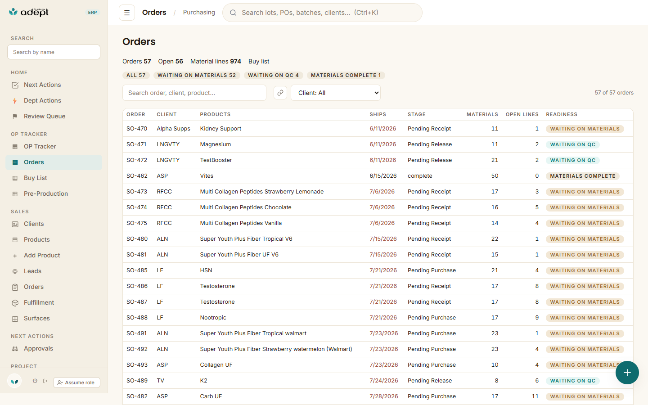Open Next Actions in sidebar
Screen dimensions: 648x405
(54, 85)
